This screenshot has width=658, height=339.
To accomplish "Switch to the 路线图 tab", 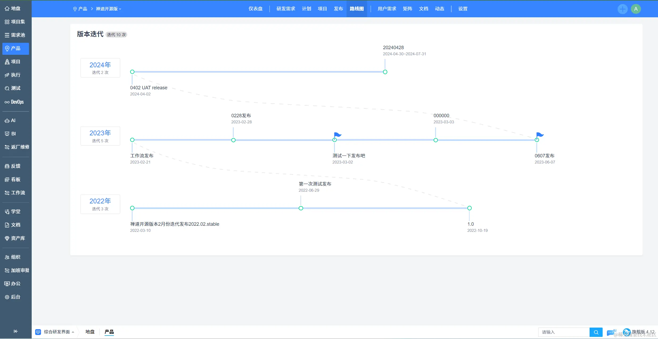I will [x=356, y=9].
